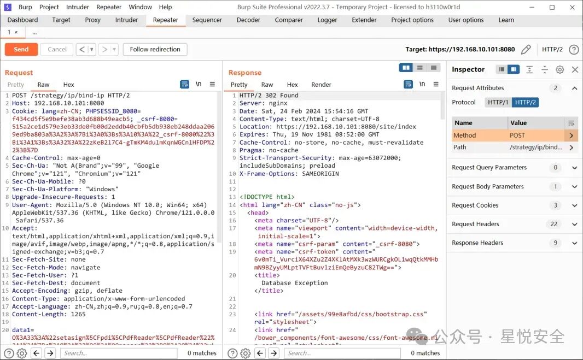
Task: Expand all Inspector sections icon
Action: click(529, 69)
